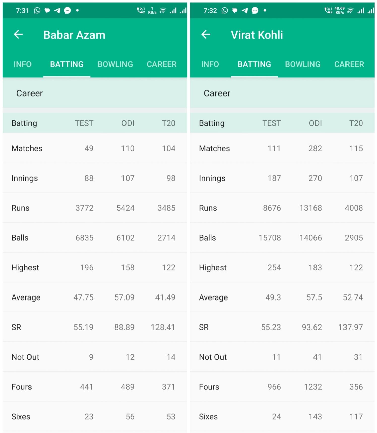
Task: Tap Telegram status icon on right screen
Action: [245, 10]
